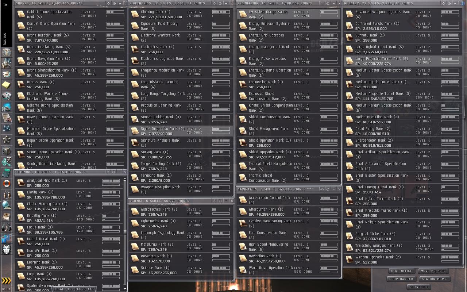Open the calculator icon in the sidebar
This screenshot has height=292, width=467.
point(7,173)
